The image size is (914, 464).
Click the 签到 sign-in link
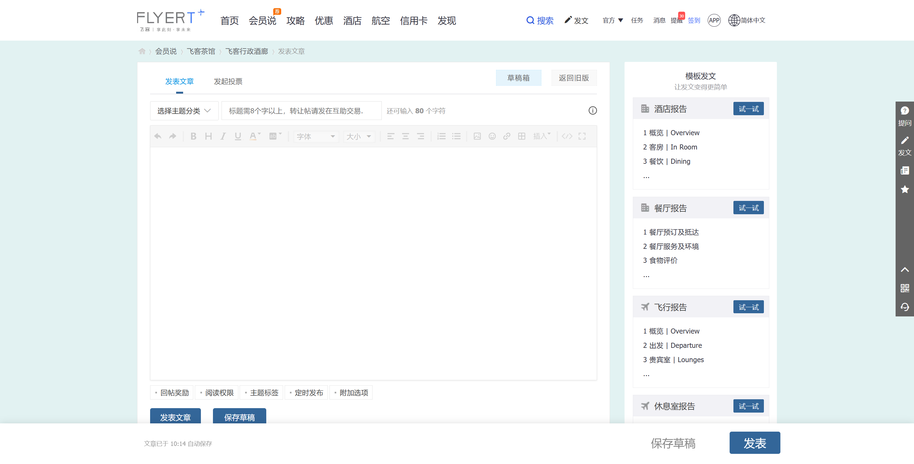point(694,21)
